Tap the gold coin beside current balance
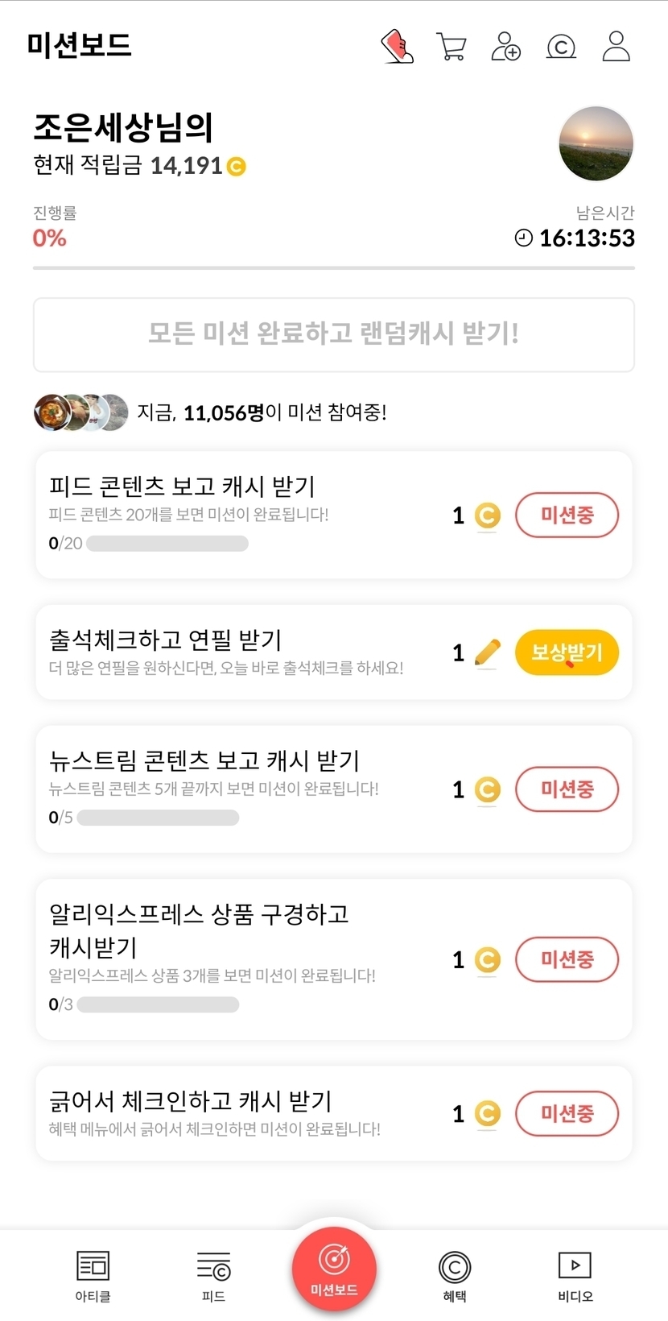 [236, 166]
